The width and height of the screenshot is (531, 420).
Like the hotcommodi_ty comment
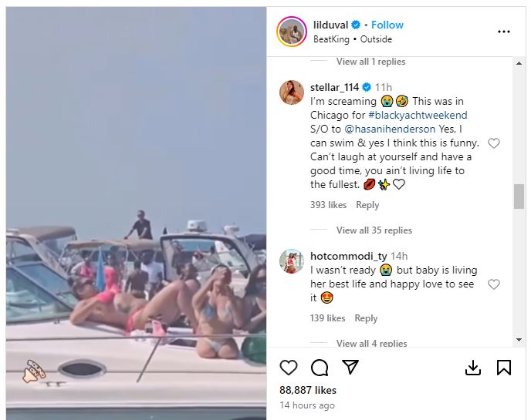[x=494, y=284]
